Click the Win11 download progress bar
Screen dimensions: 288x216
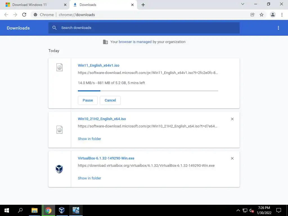coord(148,91)
